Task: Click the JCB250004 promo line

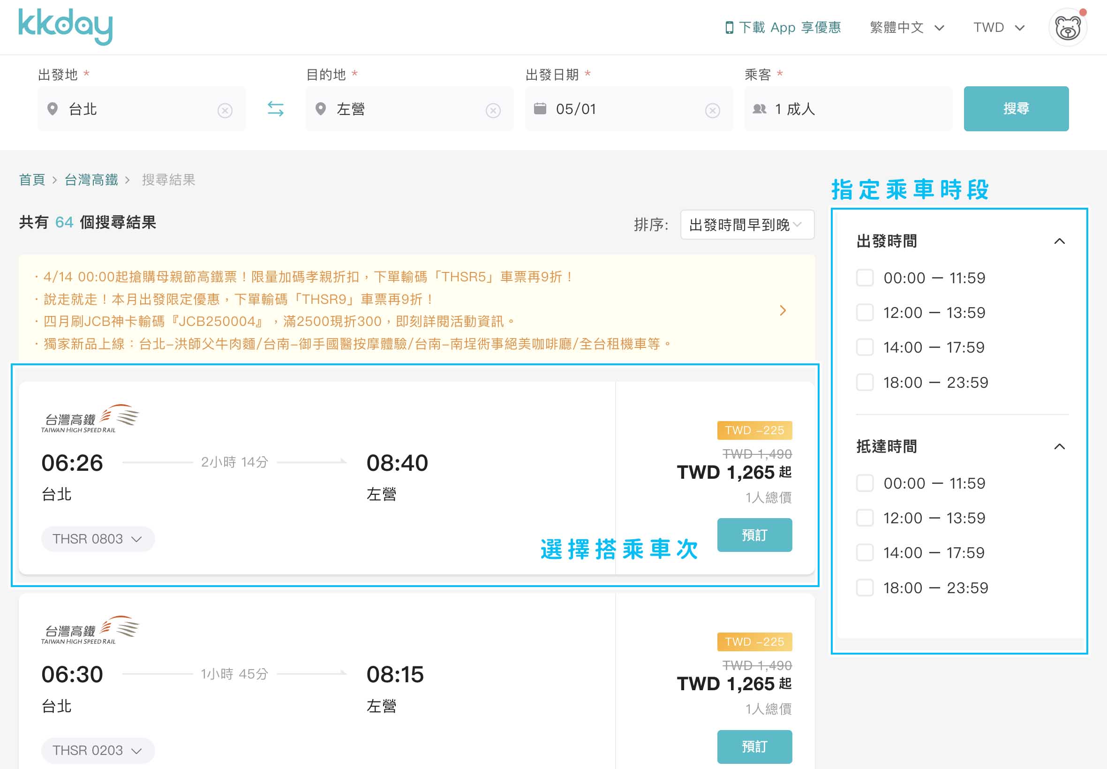Action: pyautogui.click(x=276, y=321)
